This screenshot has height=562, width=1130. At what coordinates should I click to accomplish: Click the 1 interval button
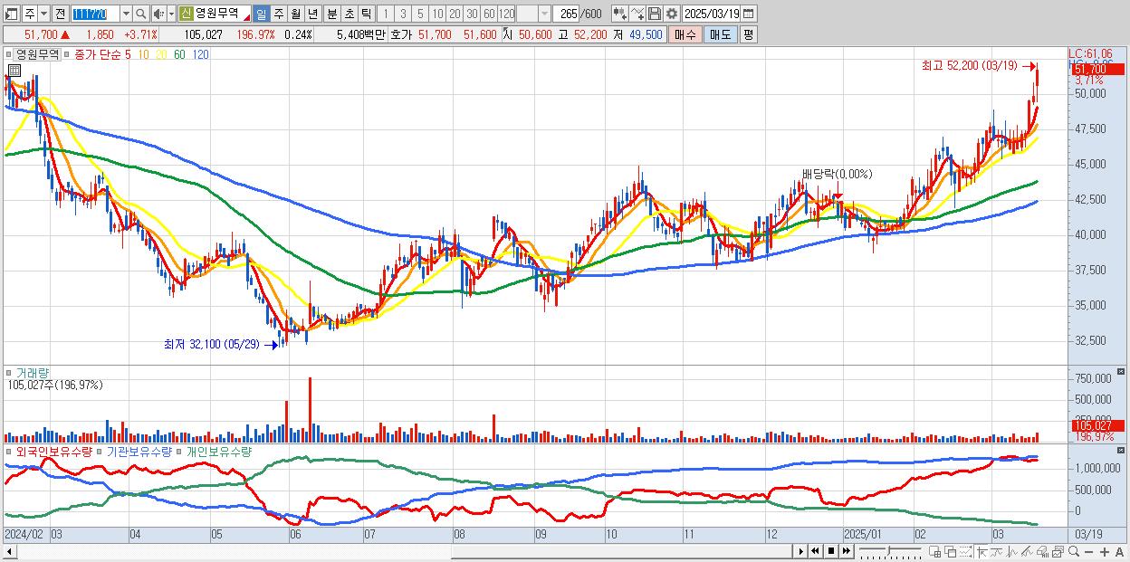pyautogui.click(x=386, y=14)
